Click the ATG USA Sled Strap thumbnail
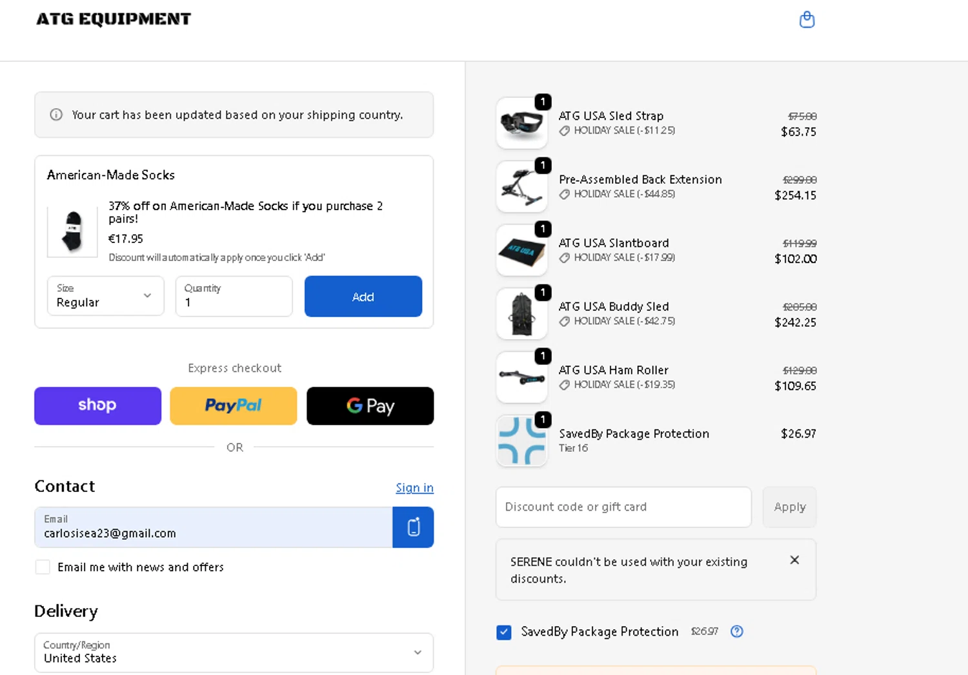968x675 pixels. coord(522,123)
